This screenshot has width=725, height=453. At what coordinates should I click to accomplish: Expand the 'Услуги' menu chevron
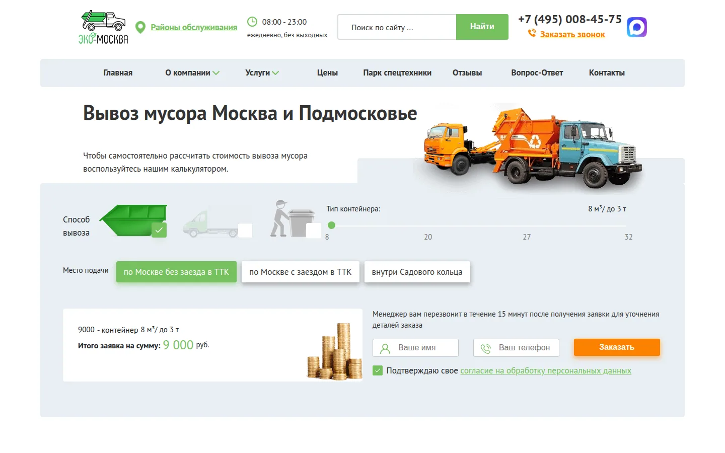[x=275, y=73]
